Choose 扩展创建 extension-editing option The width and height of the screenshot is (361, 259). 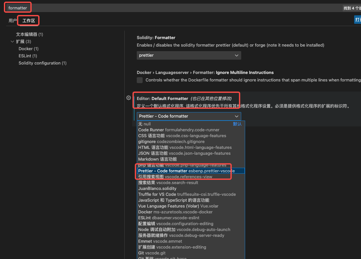pyautogui.click(x=191, y=247)
